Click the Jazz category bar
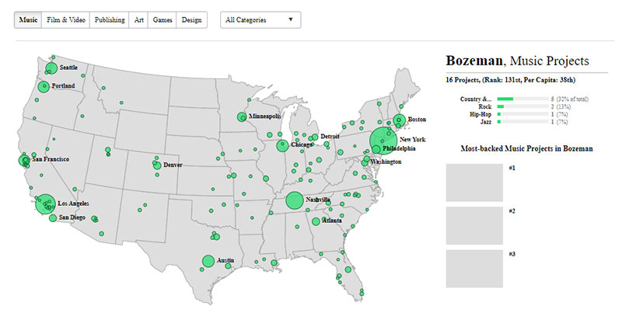This screenshot has width=622, height=313. click(x=522, y=122)
